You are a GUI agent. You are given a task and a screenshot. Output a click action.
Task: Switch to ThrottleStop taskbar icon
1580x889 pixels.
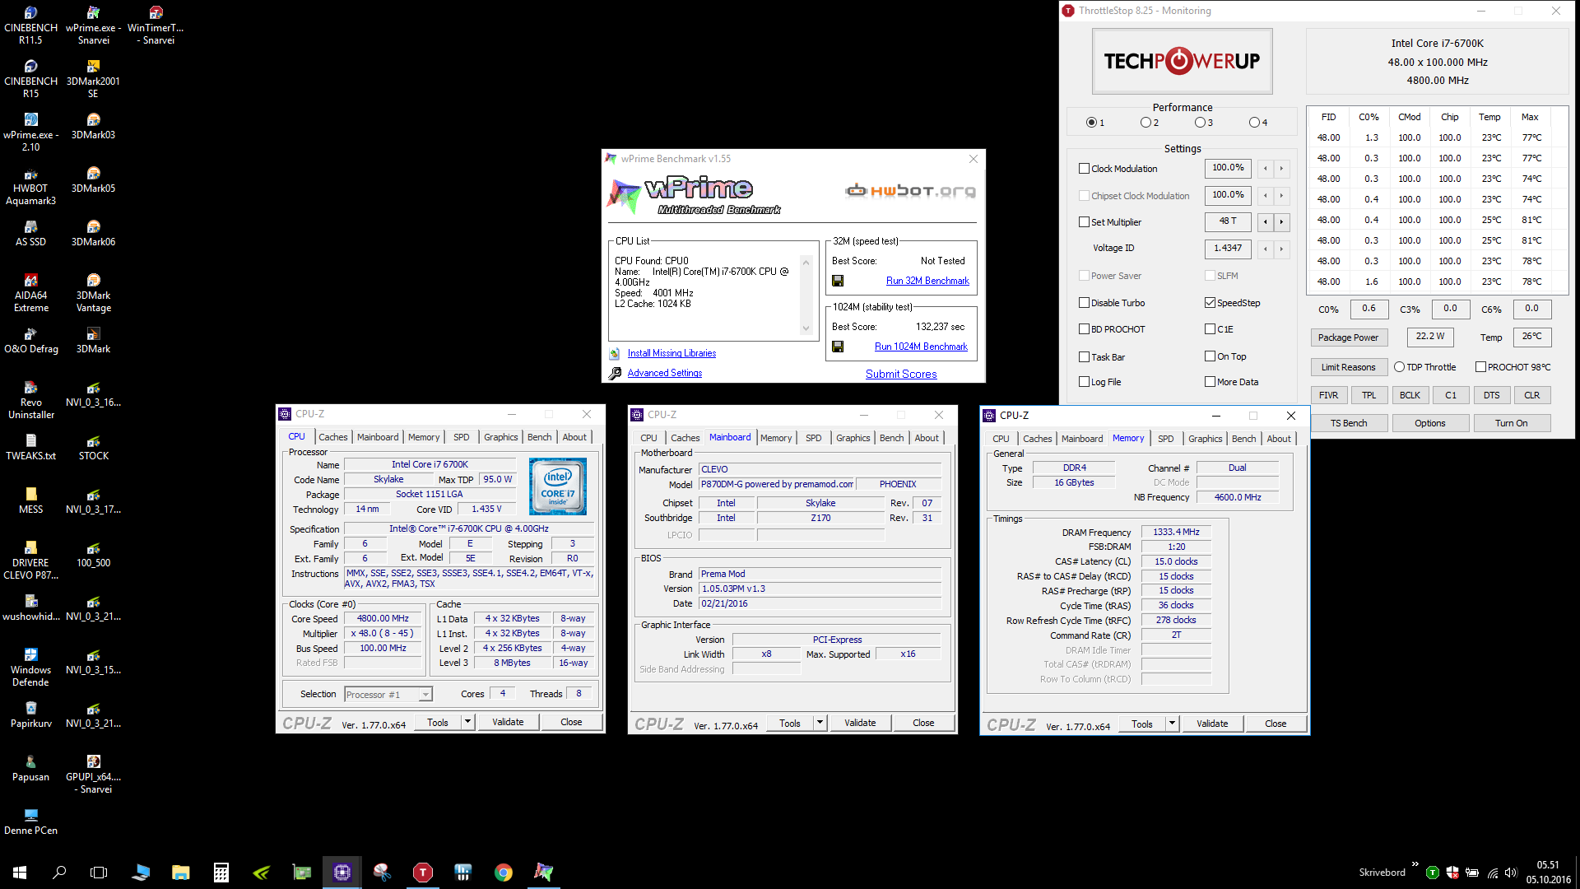[x=423, y=872]
